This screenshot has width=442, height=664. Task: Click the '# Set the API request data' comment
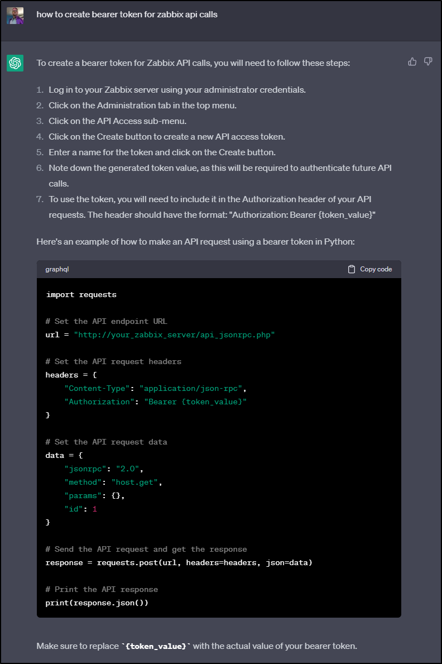(x=106, y=442)
